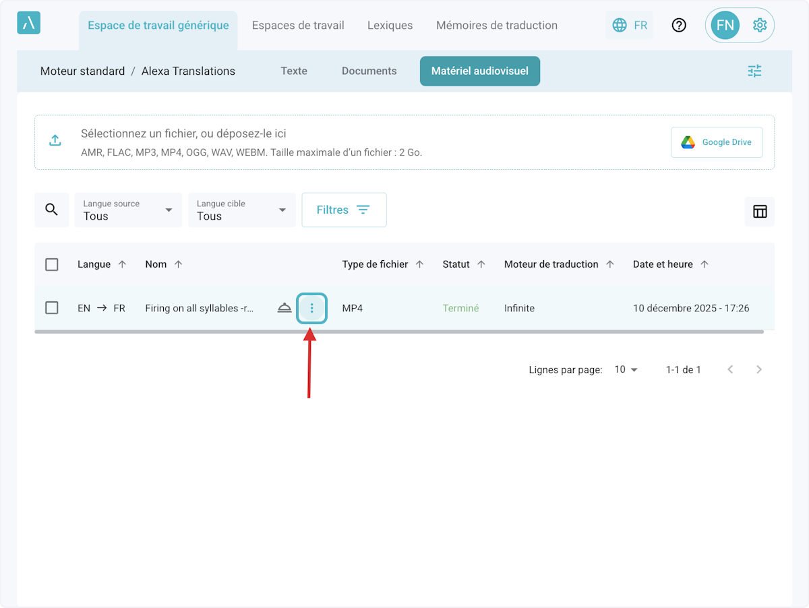Click the Google Drive button
The image size is (809, 608).
[717, 142]
